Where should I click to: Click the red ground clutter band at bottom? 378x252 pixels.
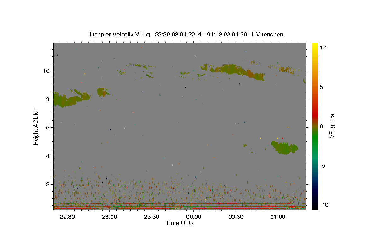[179, 208]
